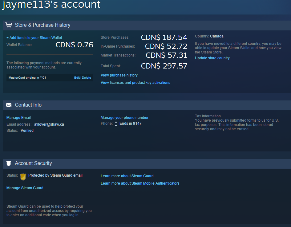Click the Total Spent amount CDN$ 297.57
This screenshot has width=291, height=227.
pyautogui.click(x=164, y=66)
